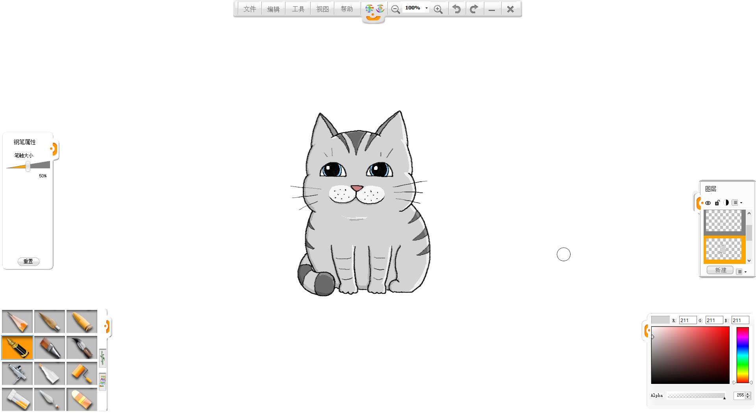Image resolution: width=756 pixels, height=413 pixels.
Task: Select the palette knife tool
Action: 50,399
